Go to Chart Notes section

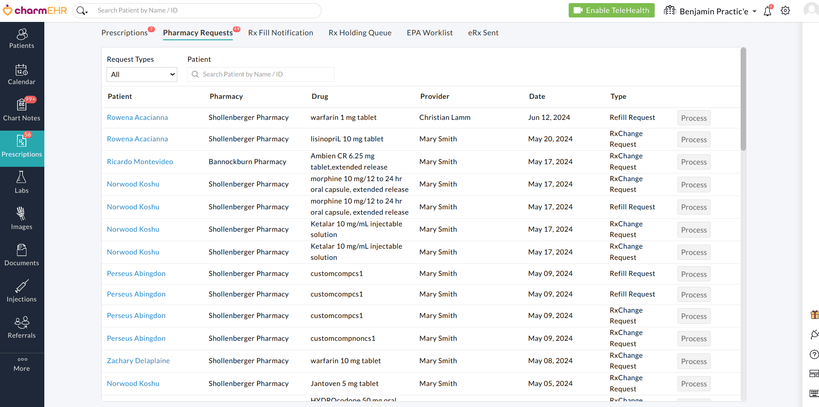(x=21, y=111)
